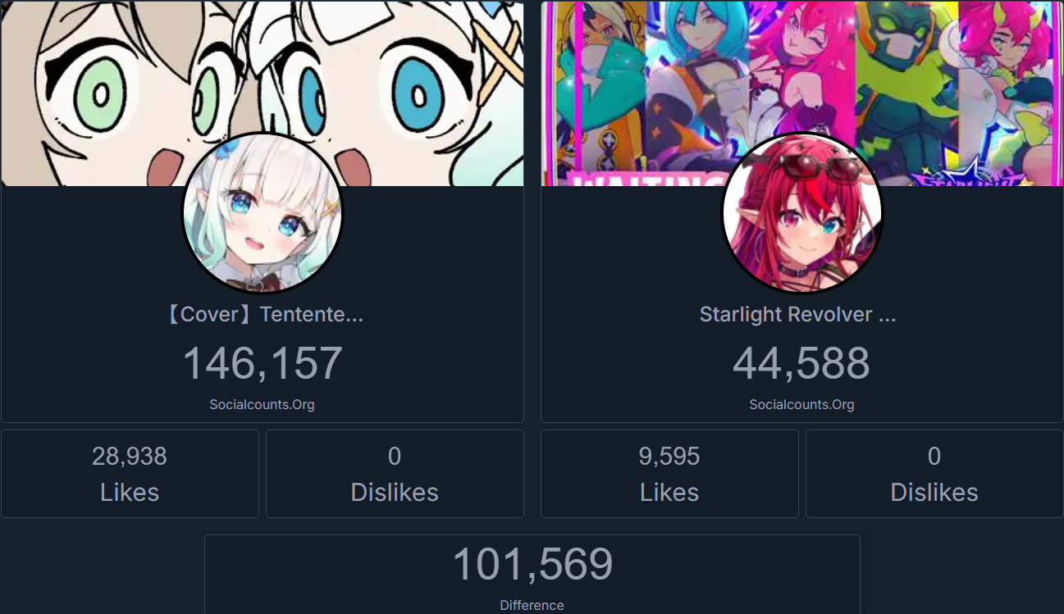Click the red-haired character avatar
Viewport: 1064px width, 614px height.
(x=801, y=213)
